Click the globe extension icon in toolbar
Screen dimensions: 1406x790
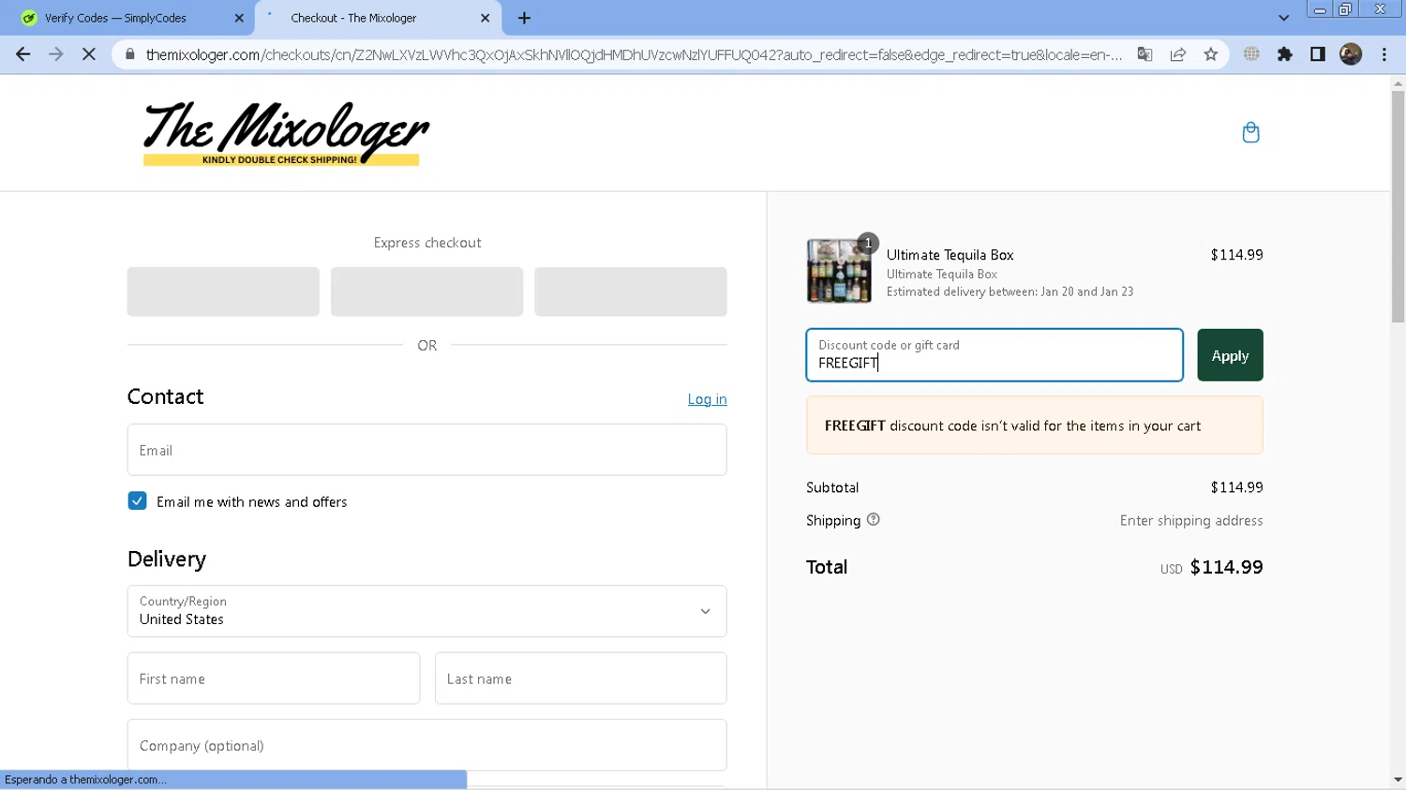[x=1251, y=54]
